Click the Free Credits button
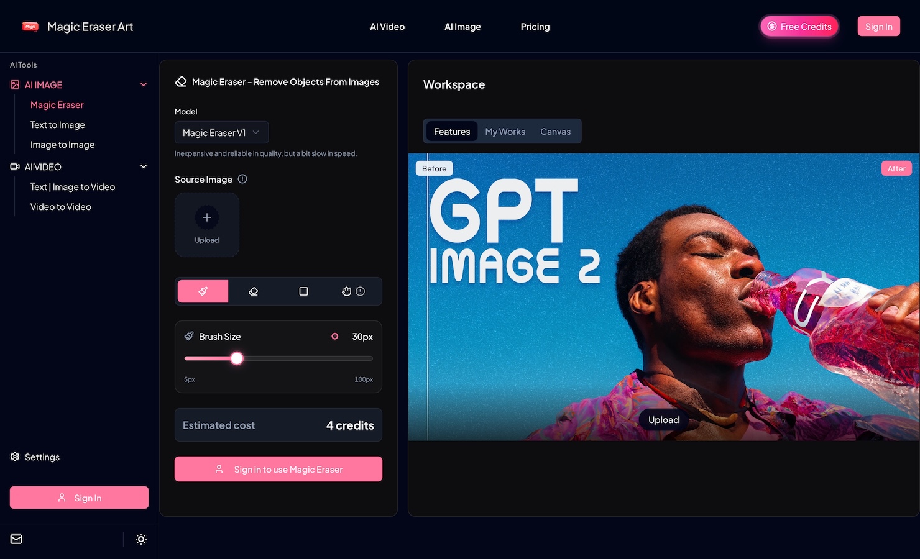Screen dimensions: 920x559 coord(799,26)
